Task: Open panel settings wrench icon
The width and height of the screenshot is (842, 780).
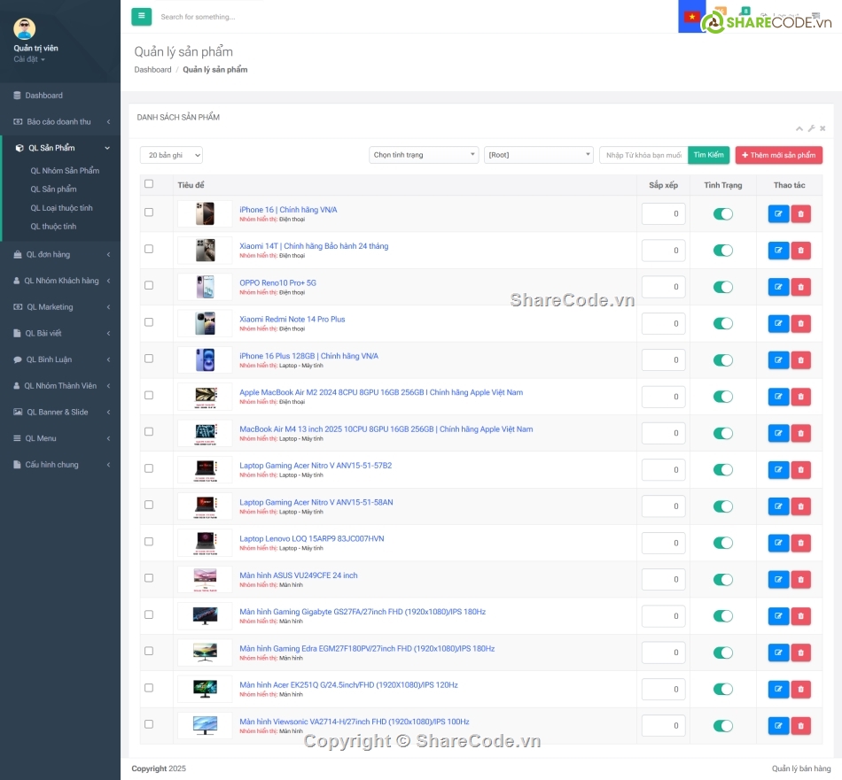Action: (811, 128)
